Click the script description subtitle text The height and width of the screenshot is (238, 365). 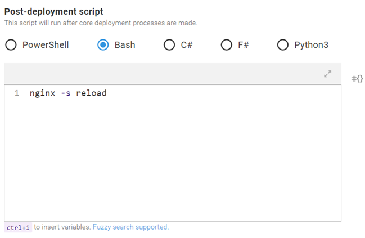(x=101, y=23)
